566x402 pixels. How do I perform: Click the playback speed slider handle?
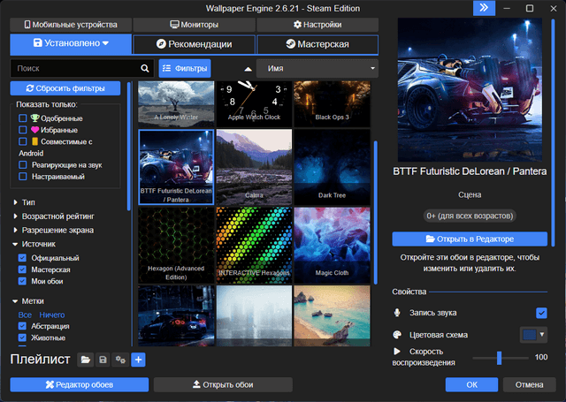click(x=500, y=357)
